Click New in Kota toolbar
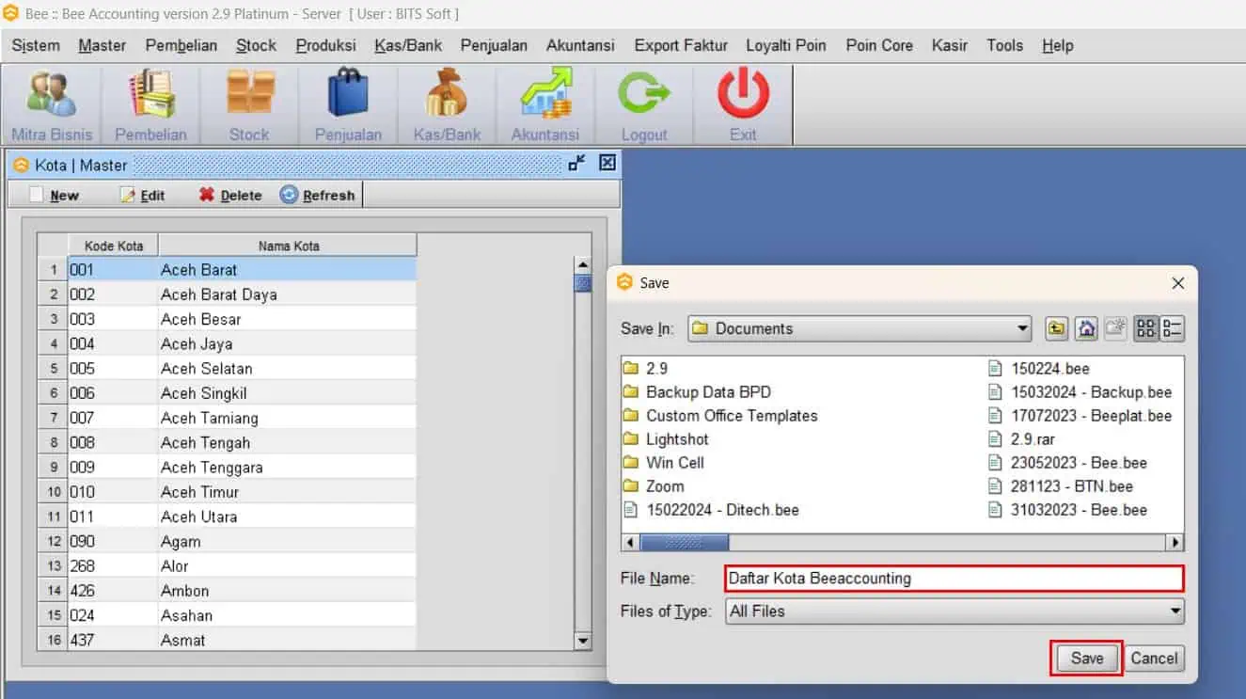 tap(55, 195)
